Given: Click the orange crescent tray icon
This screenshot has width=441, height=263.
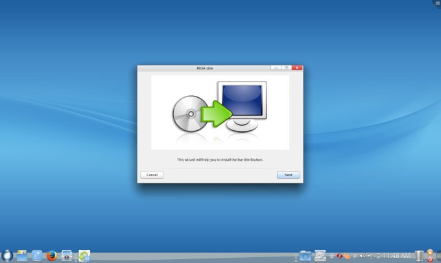Looking at the screenshot, I should click(347, 256).
